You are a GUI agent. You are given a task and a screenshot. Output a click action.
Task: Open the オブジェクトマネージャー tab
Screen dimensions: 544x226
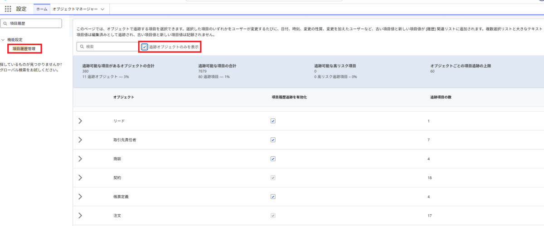(75, 9)
